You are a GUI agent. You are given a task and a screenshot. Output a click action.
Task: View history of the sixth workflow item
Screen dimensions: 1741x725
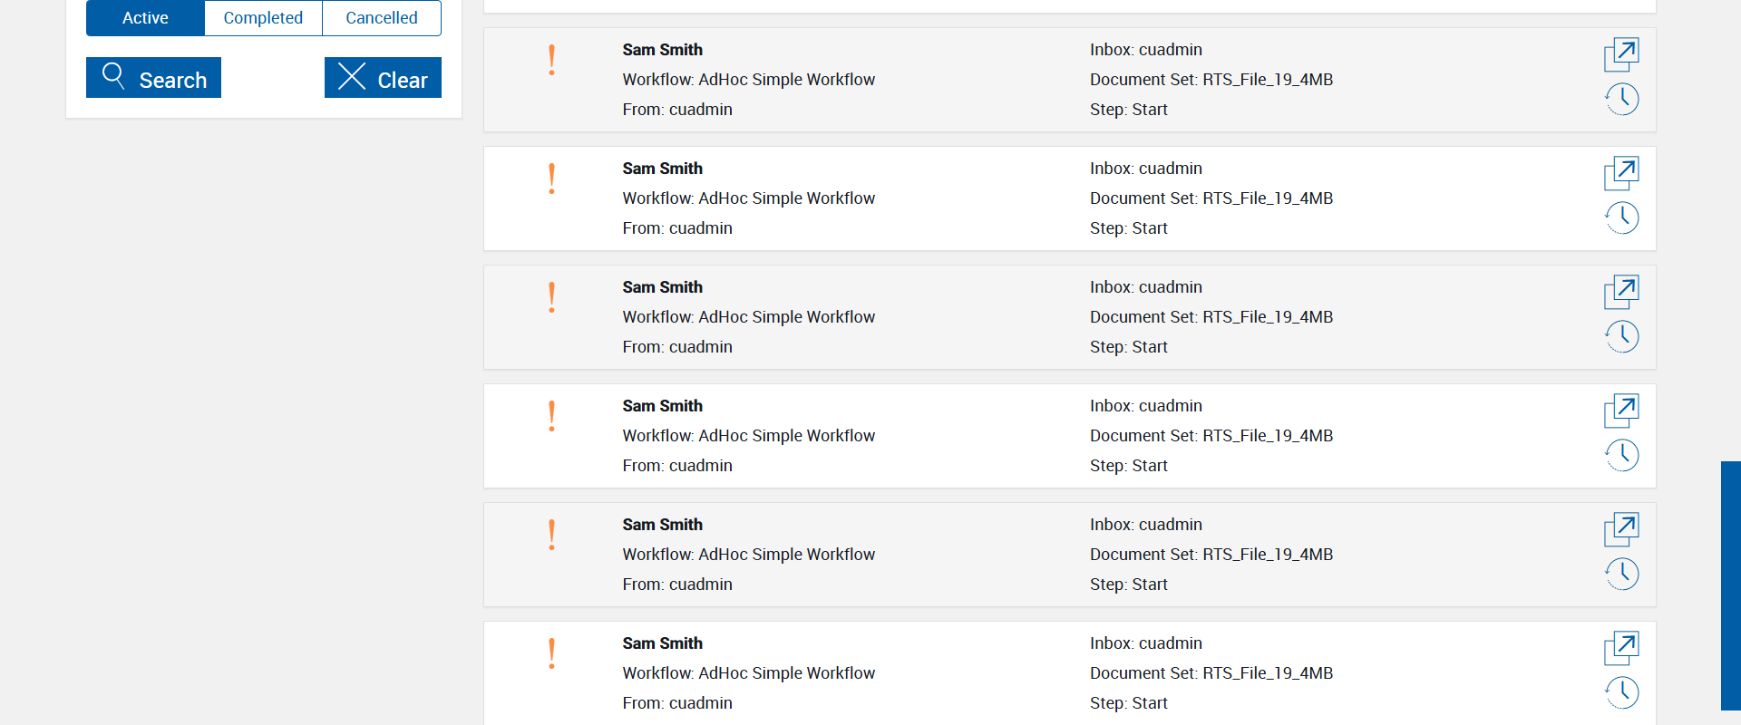click(x=1621, y=692)
